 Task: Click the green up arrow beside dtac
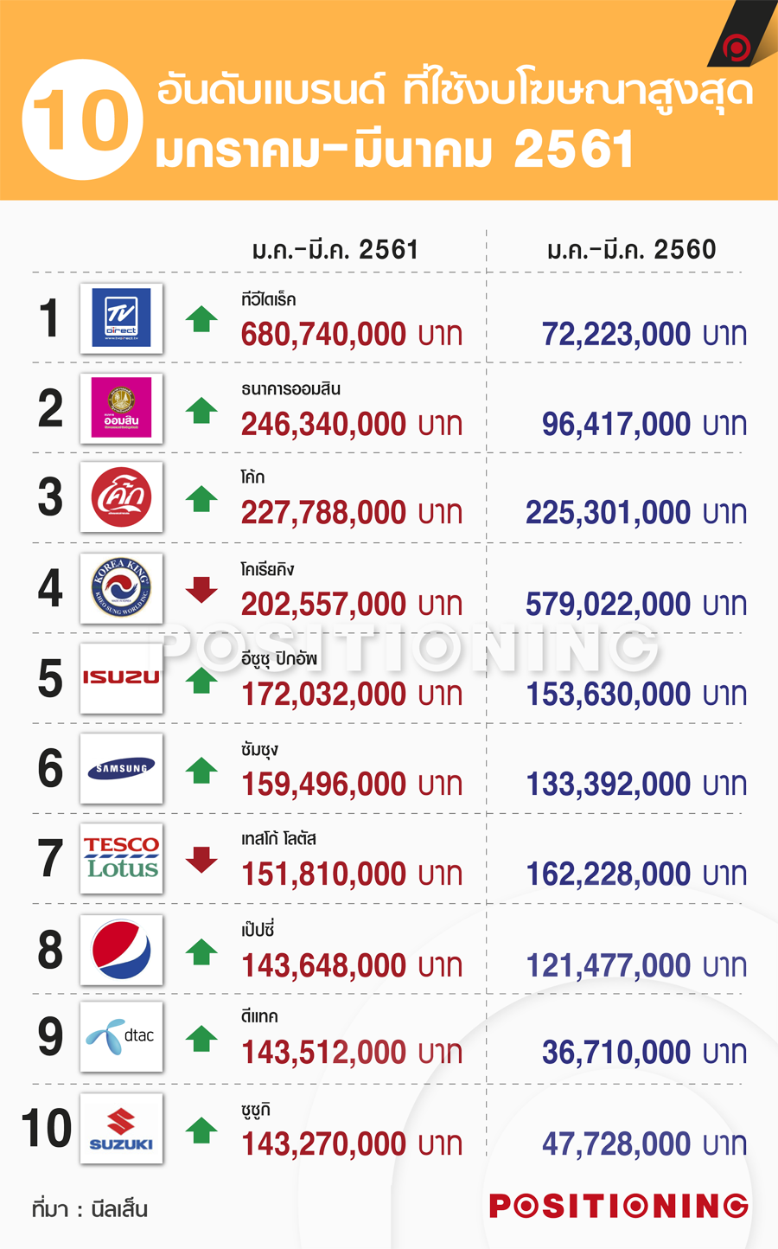click(201, 1038)
